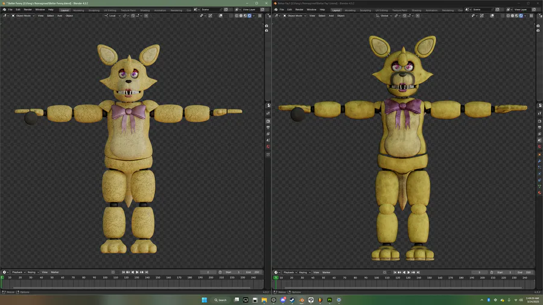Screen dimensions: 543x305
Task: Toggle auto keying record button in left timeline
Action: point(113,272)
